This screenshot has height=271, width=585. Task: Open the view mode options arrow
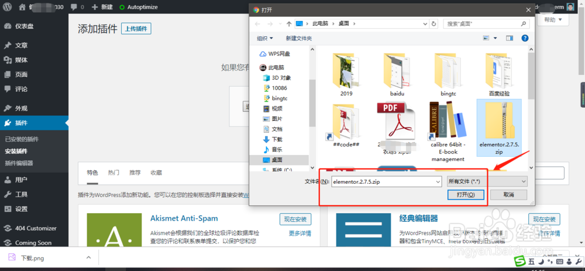(x=495, y=38)
